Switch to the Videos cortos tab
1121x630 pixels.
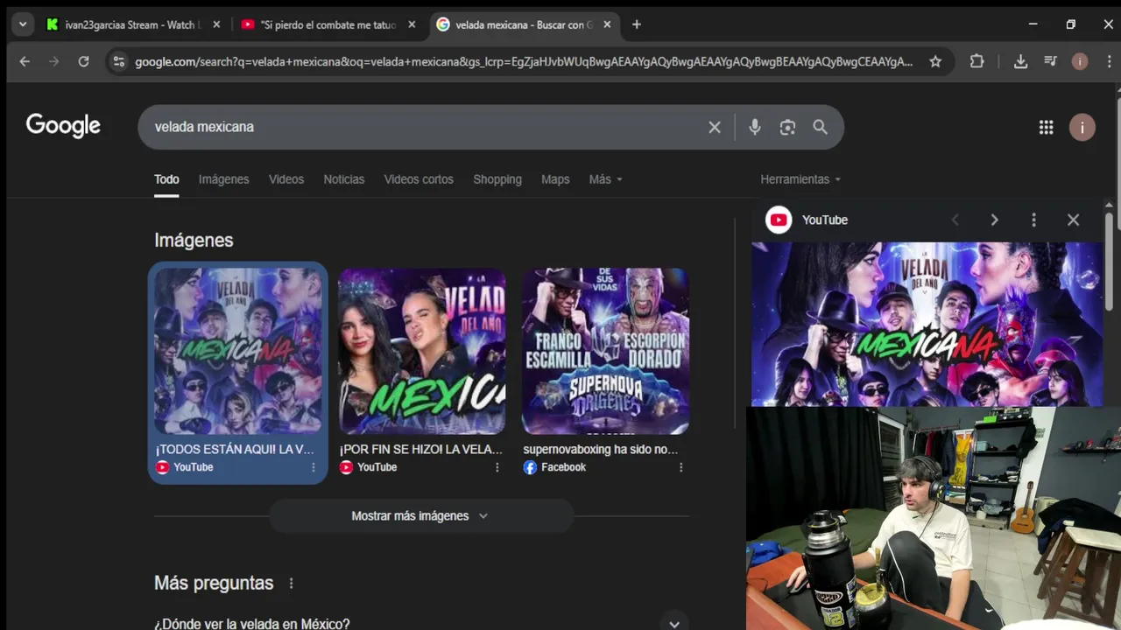click(419, 179)
